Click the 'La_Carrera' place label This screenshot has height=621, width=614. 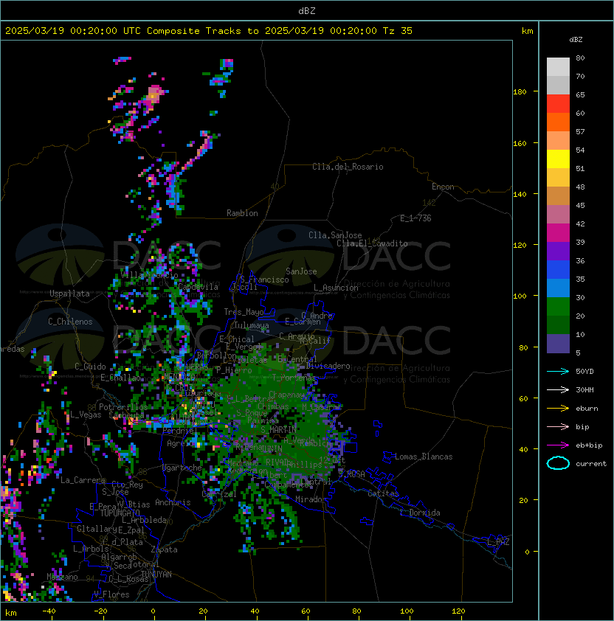pos(83,480)
